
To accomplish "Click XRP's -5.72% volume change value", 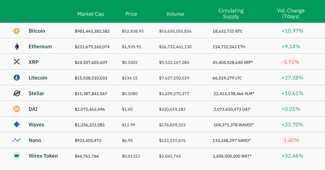I will click(x=290, y=62).
